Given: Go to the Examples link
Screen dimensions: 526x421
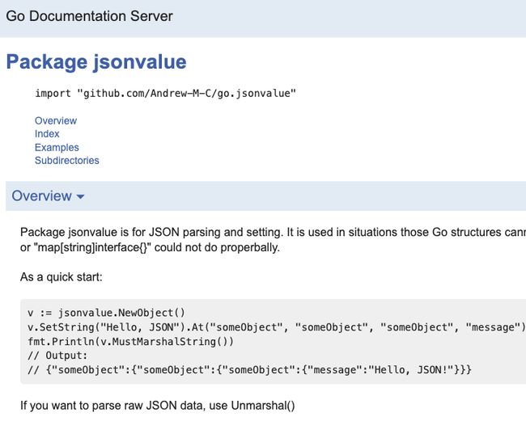Looking at the screenshot, I should pyautogui.click(x=57, y=147).
